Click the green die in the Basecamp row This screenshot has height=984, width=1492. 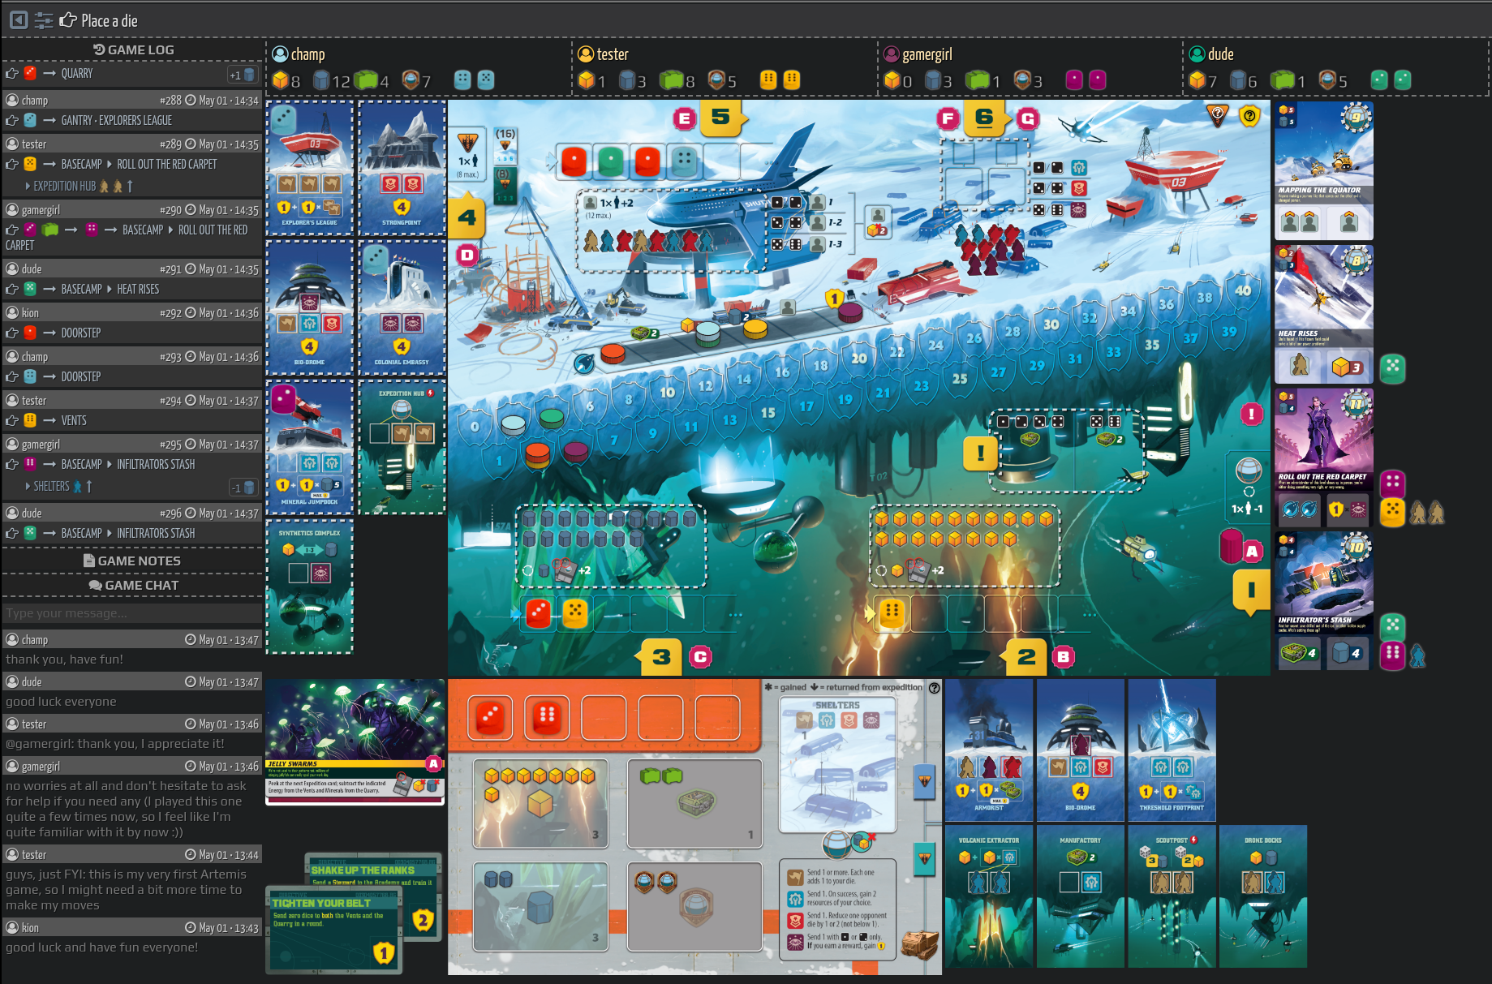610,161
